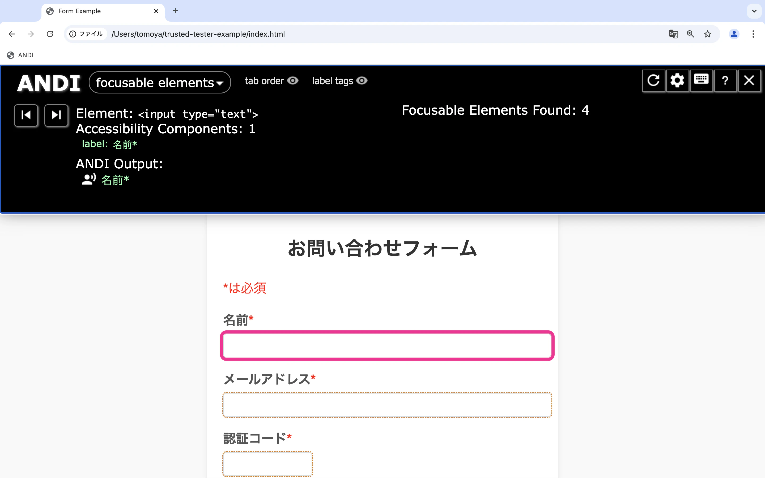
Task: Expand the tab search chevron
Action: 754,11
